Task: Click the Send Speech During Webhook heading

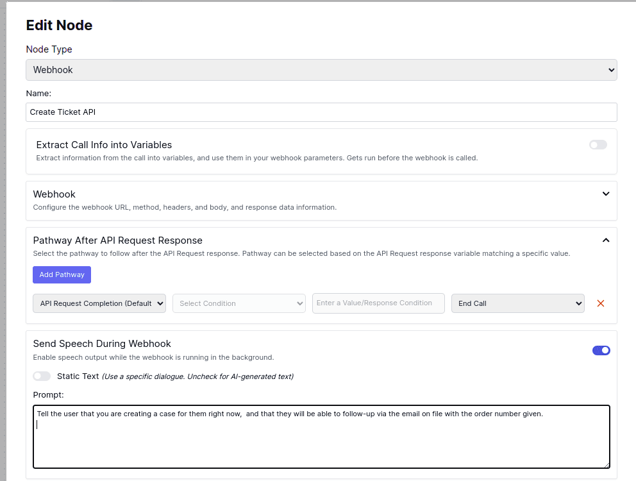Action: point(102,344)
